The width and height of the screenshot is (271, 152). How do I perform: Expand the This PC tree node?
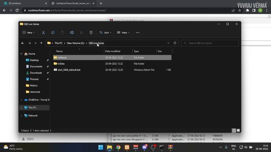click(x=22, y=108)
